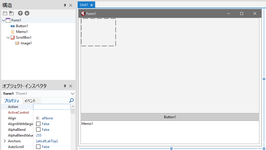
Task: Move selected component down with arrow icon
Action: tap(27, 13)
